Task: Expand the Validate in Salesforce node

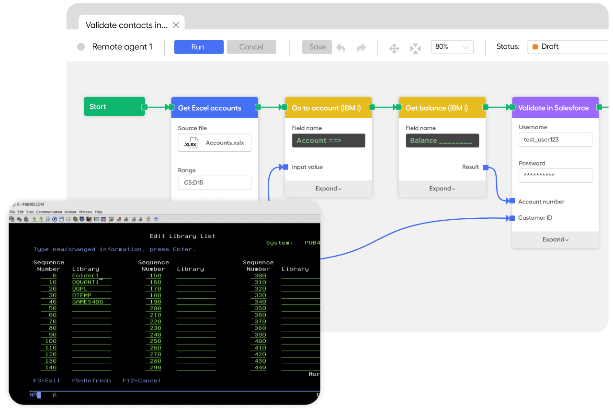Action: click(555, 239)
